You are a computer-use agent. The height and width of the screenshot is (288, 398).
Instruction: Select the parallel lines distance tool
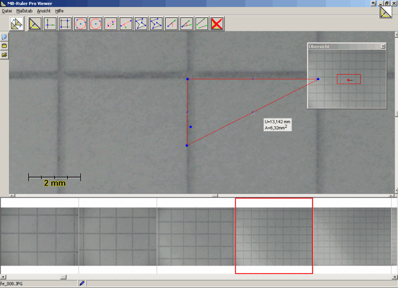click(x=201, y=23)
